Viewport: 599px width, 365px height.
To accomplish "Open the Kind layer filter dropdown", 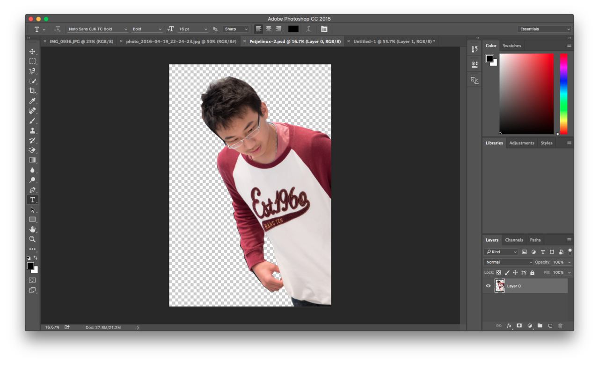I will (x=501, y=252).
